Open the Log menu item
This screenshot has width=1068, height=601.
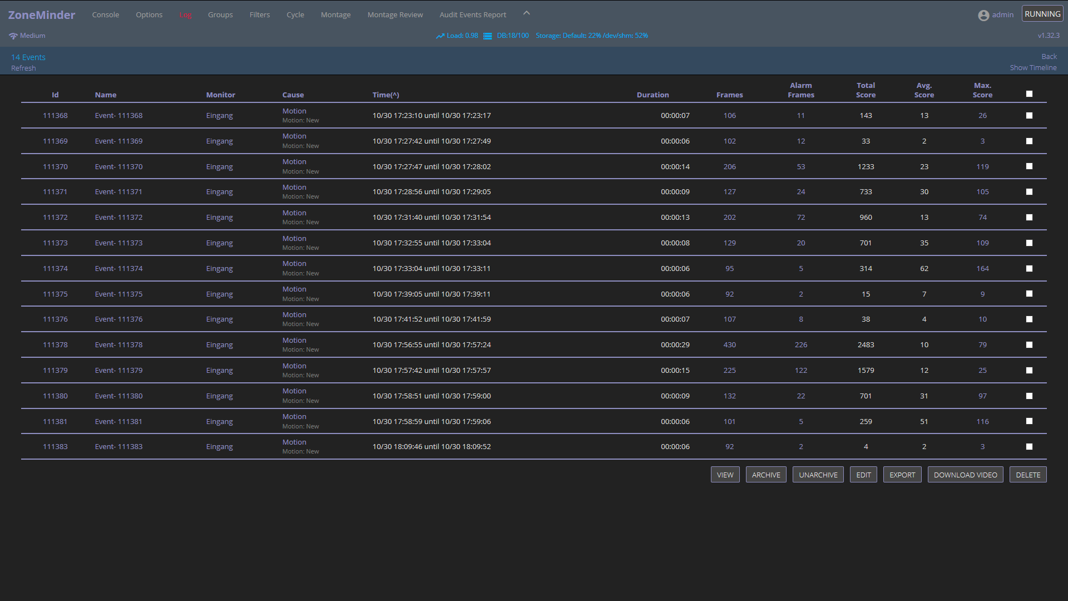(185, 15)
